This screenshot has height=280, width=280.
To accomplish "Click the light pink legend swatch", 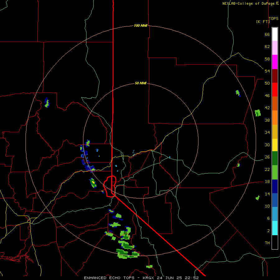I will point(275,48).
